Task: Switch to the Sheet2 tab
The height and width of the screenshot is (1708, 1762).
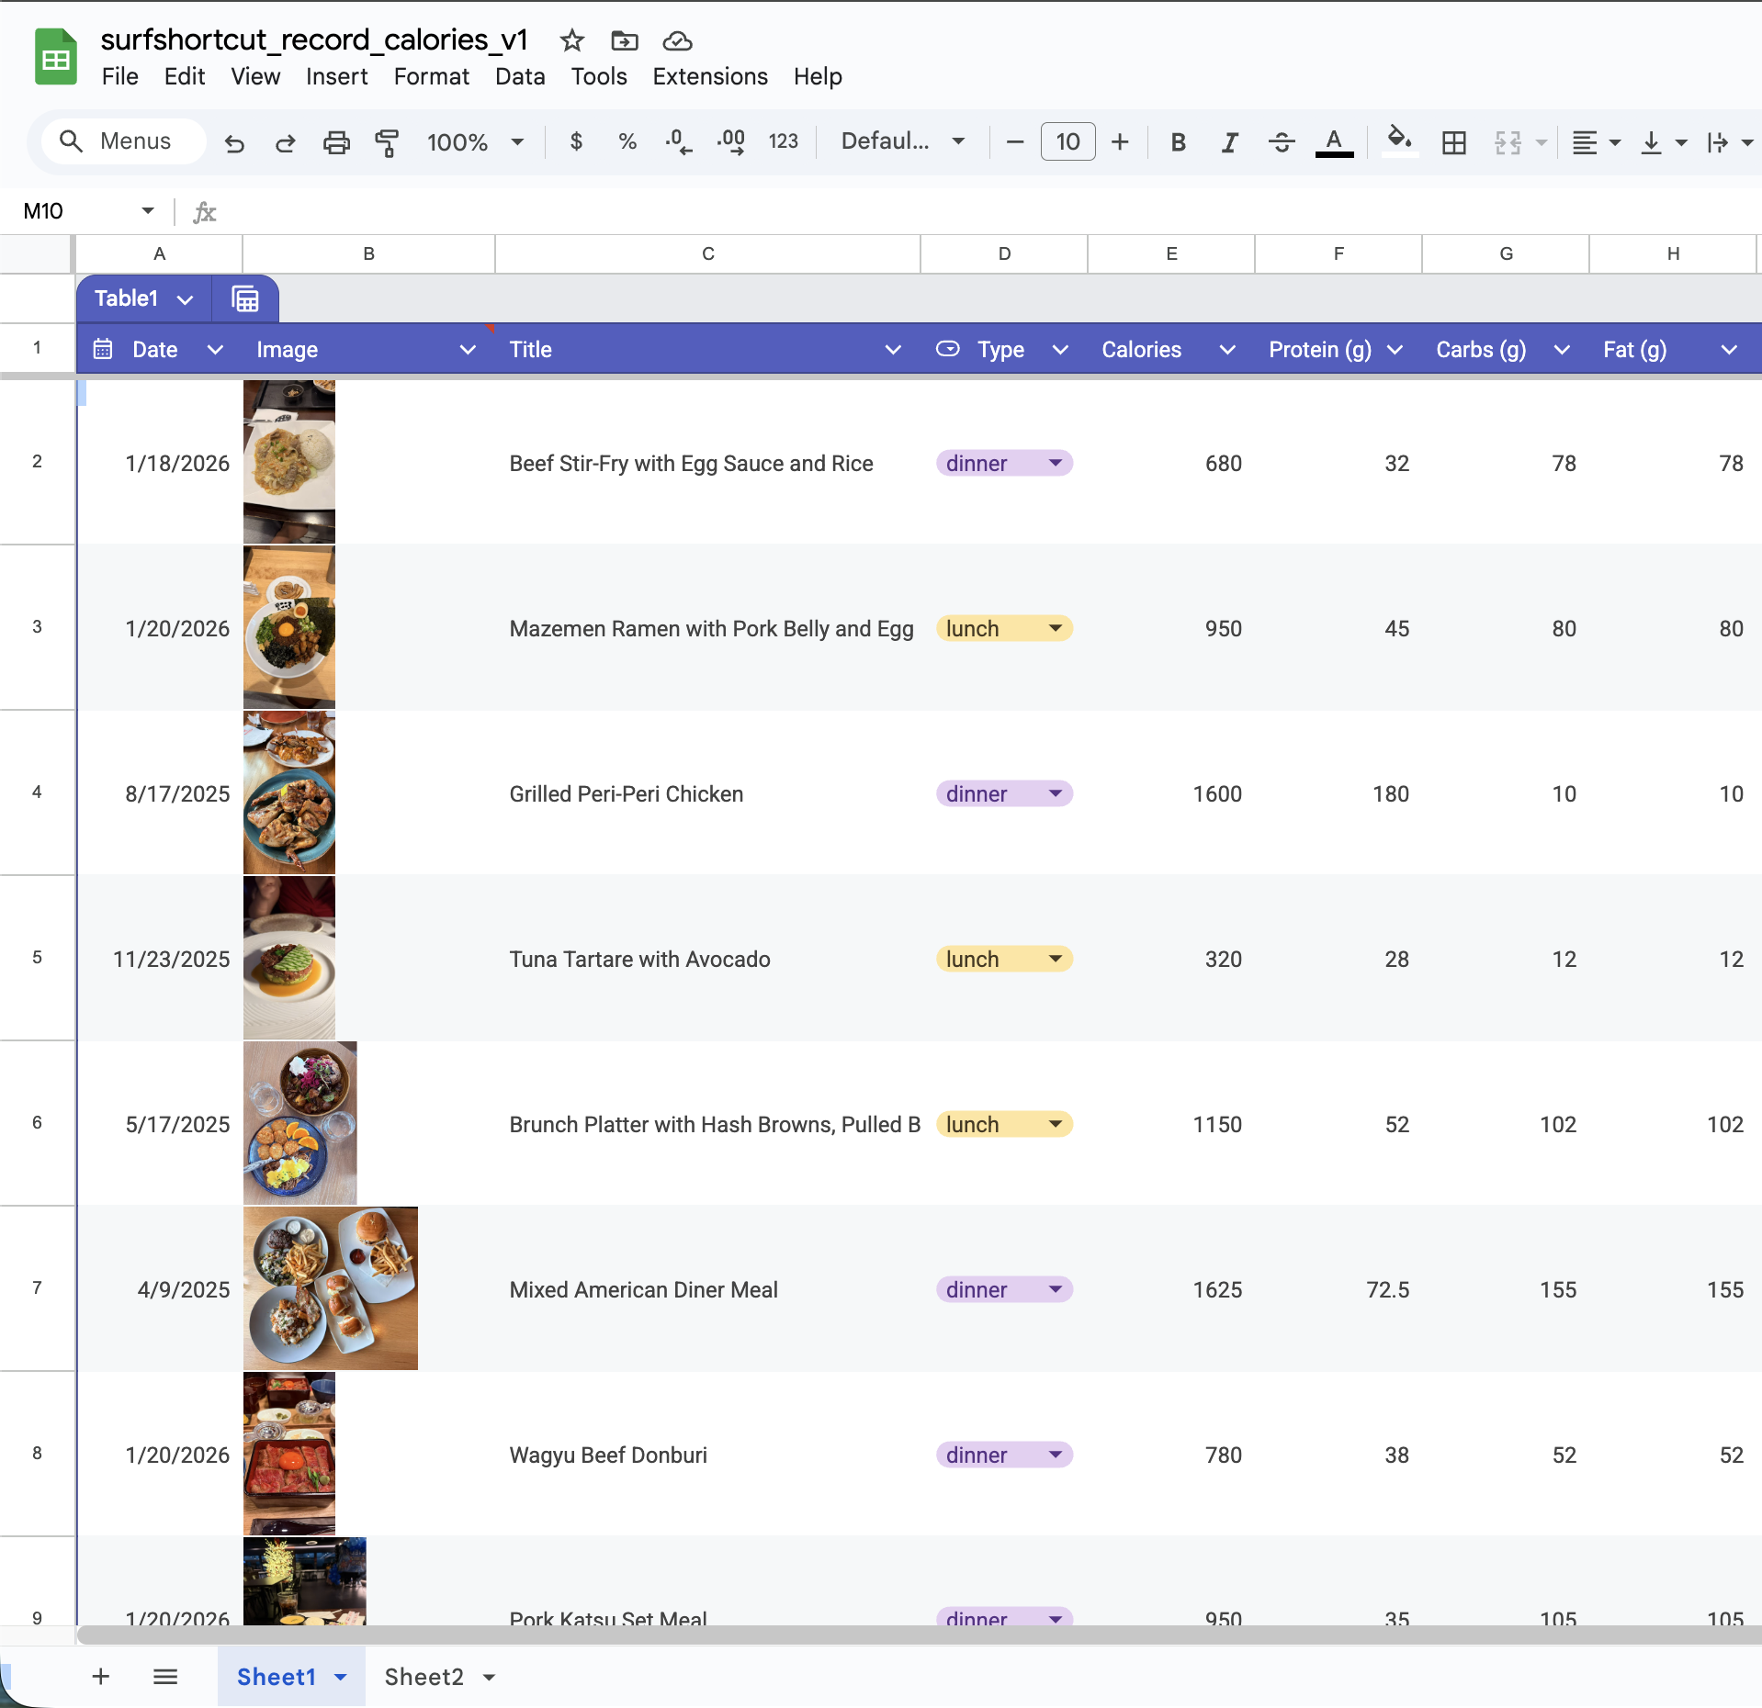Action: (x=424, y=1677)
